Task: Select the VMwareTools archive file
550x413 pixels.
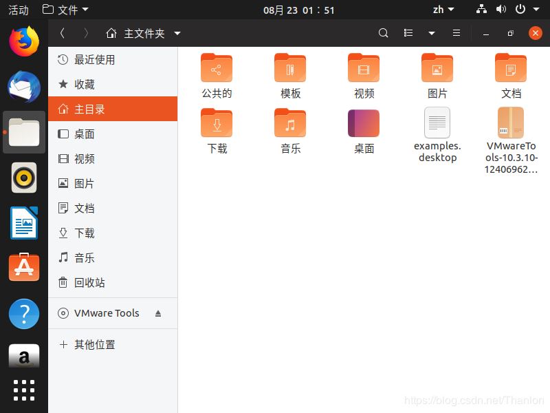Action: tap(511, 124)
